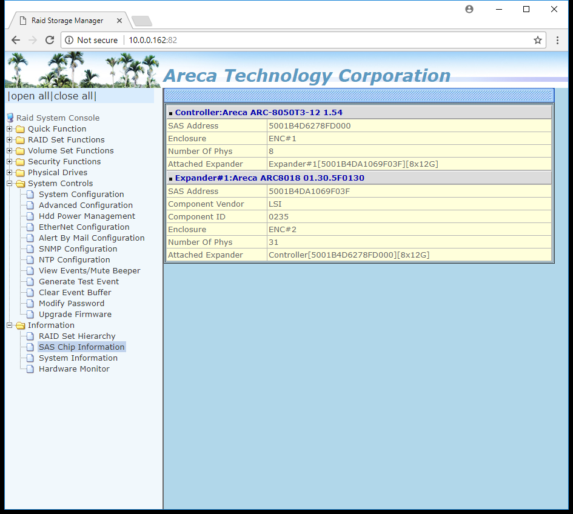Click the Raid System Console icon
This screenshot has width=573, height=514.
coord(10,118)
